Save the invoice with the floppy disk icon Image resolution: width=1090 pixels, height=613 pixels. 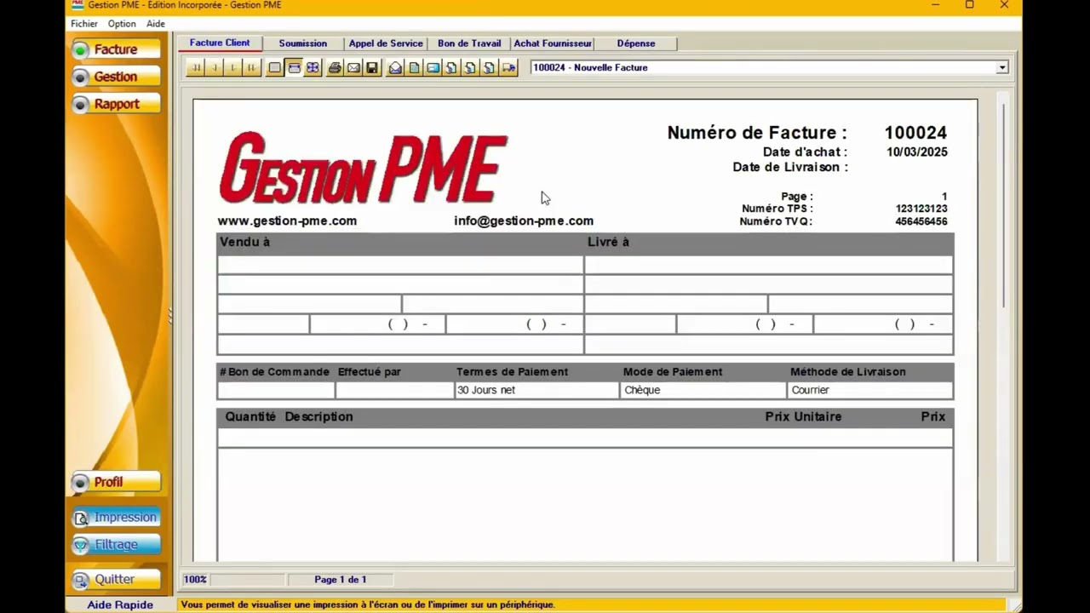point(372,68)
